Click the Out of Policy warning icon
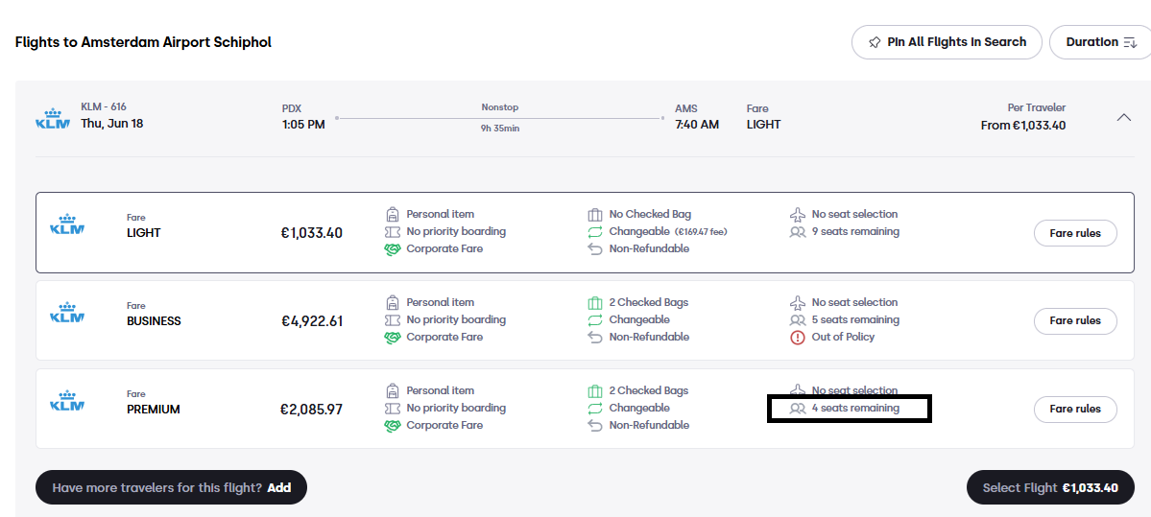Image resolution: width=1151 pixels, height=517 pixels. 797,338
